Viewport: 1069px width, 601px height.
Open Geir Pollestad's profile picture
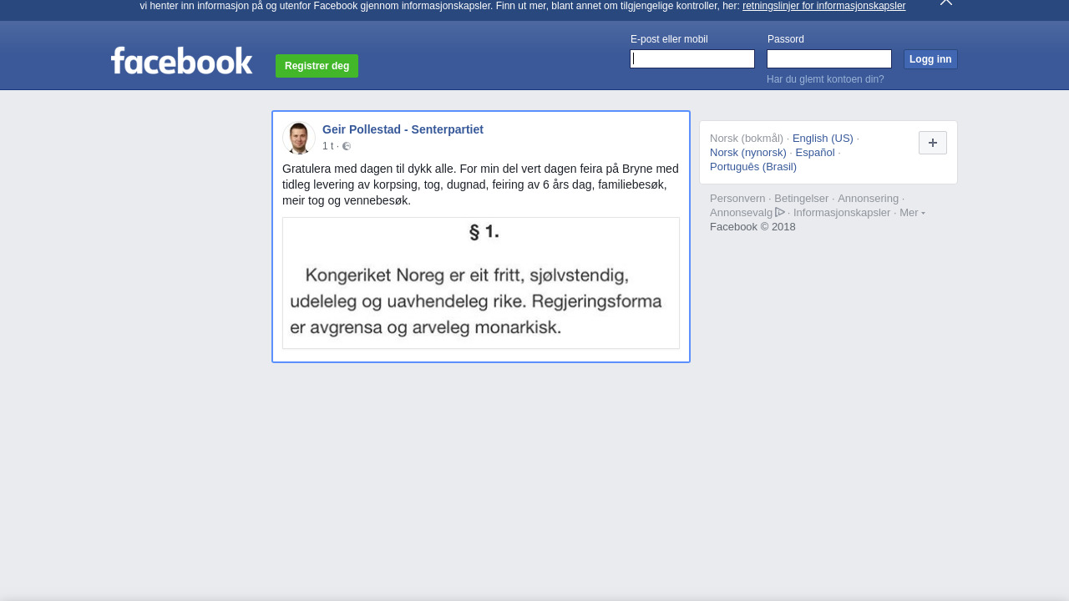click(299, 138)
